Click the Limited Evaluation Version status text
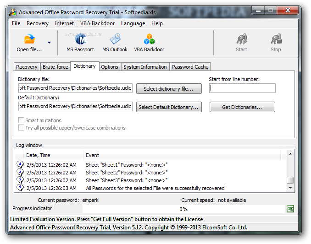311x244 pixels. point(106,219)
